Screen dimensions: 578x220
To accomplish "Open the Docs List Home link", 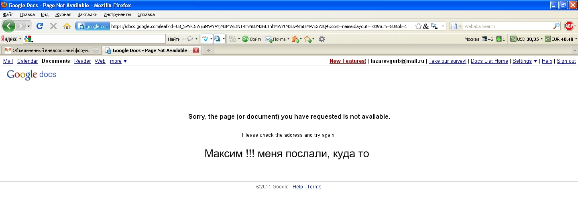I will (489, 61).
